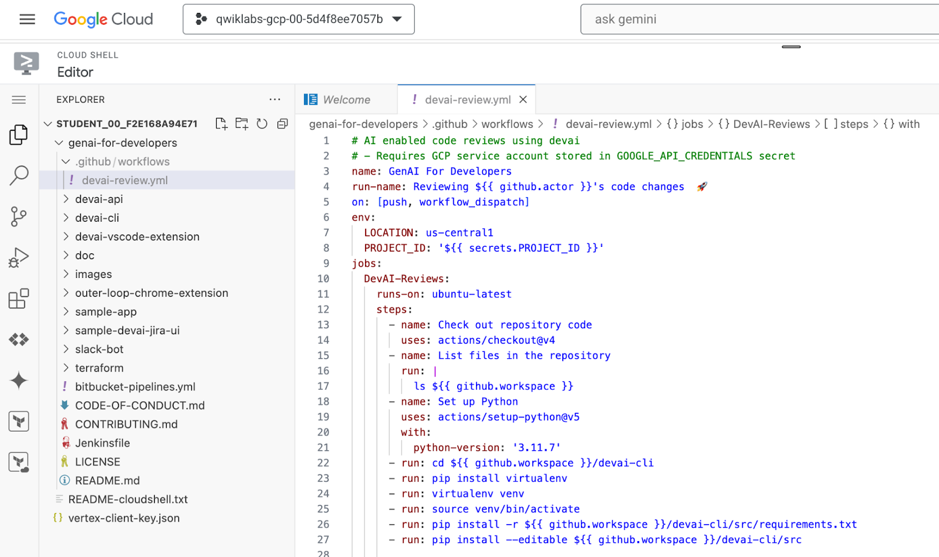
Task: Collapse all folders in Explorer
Action: [x=282, y=124]
